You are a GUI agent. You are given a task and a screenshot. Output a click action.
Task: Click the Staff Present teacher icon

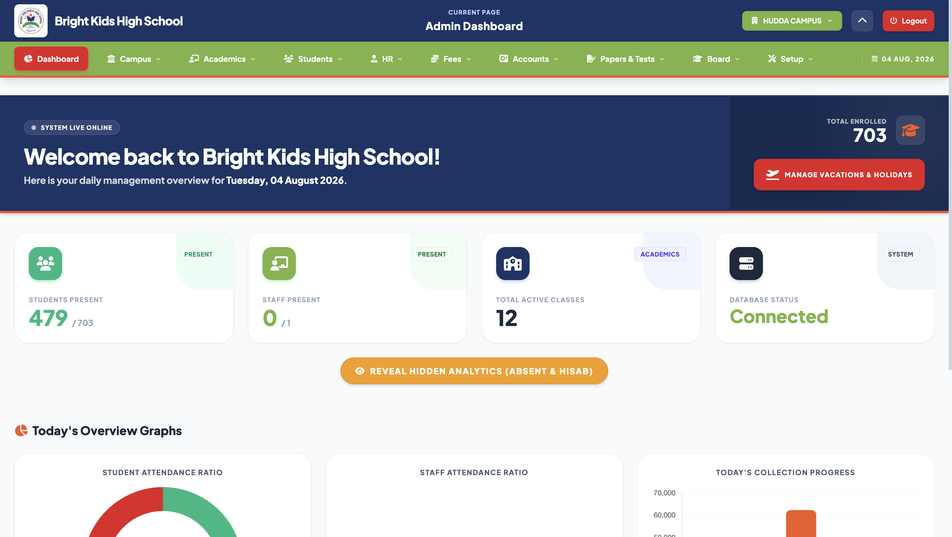[x=279, y=264]
